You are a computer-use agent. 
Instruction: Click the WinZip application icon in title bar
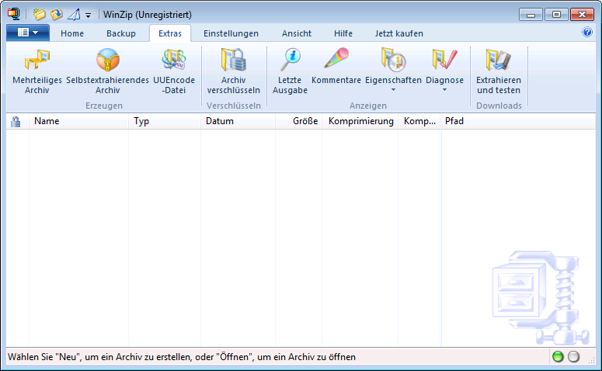13,14
